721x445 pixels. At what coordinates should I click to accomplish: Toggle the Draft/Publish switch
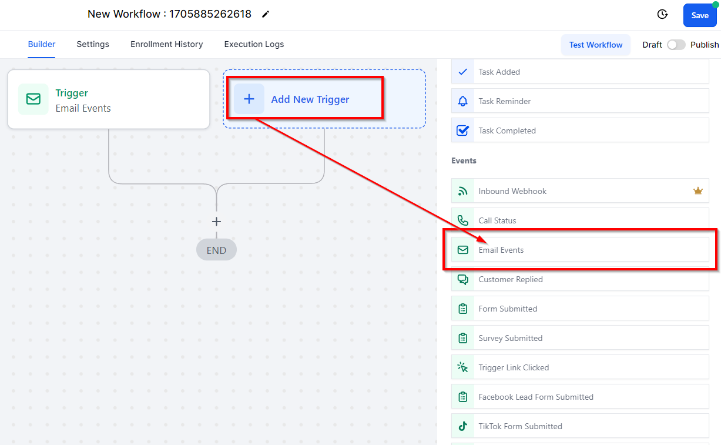(676, 45)
